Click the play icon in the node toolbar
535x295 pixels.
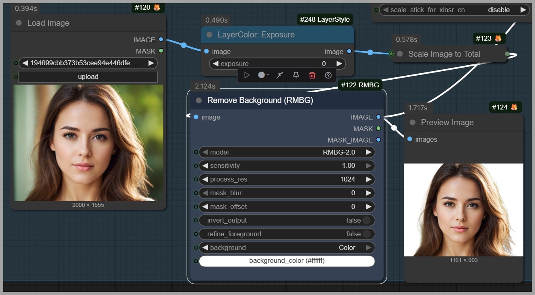(247, 75)
